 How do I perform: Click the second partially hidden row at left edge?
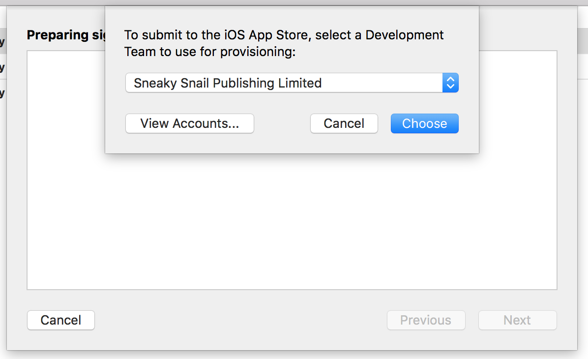coord(2,67)
